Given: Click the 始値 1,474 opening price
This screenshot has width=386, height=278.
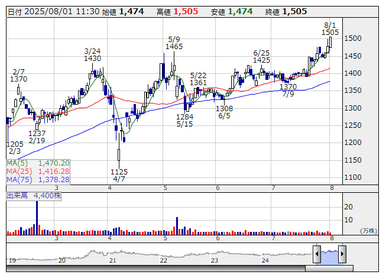Looking at the screenshot, I should tap(123, 12).
